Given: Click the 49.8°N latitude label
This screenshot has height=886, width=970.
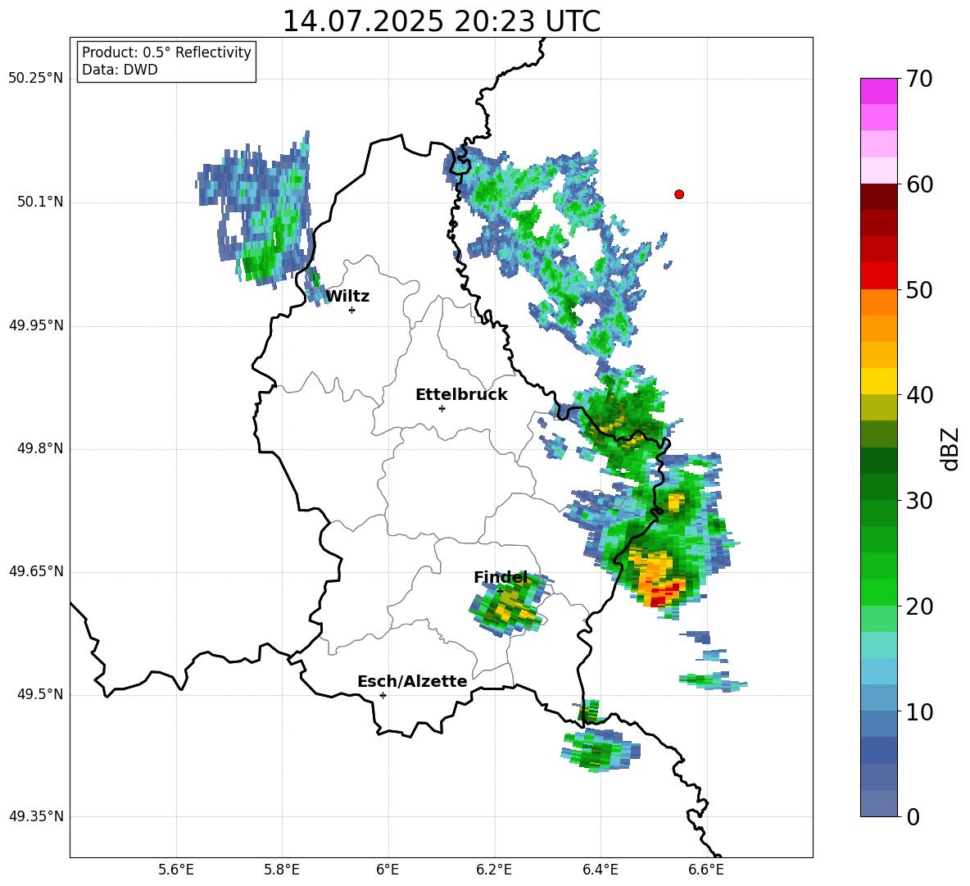Looking at the screenshot, I should [40, 448].
